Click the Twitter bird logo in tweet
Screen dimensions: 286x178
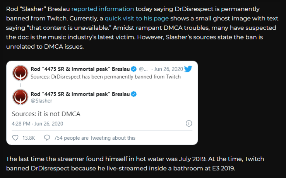[188, 69]
